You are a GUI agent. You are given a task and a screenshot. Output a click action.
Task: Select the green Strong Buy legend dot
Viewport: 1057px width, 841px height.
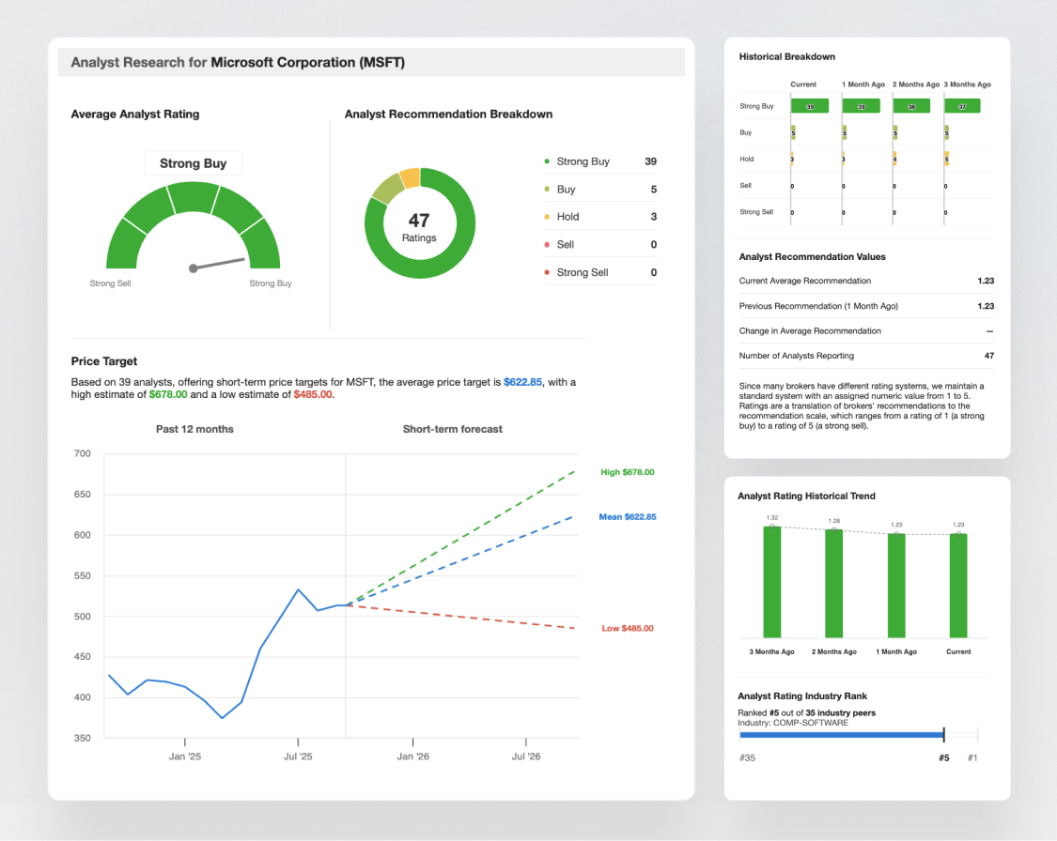coord(547,161)
